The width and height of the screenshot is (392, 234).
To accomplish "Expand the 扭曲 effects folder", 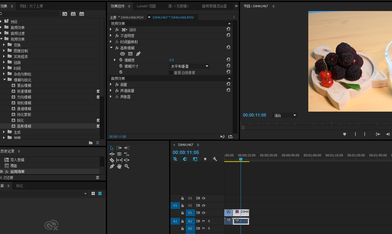I will [x=4, y=62].
